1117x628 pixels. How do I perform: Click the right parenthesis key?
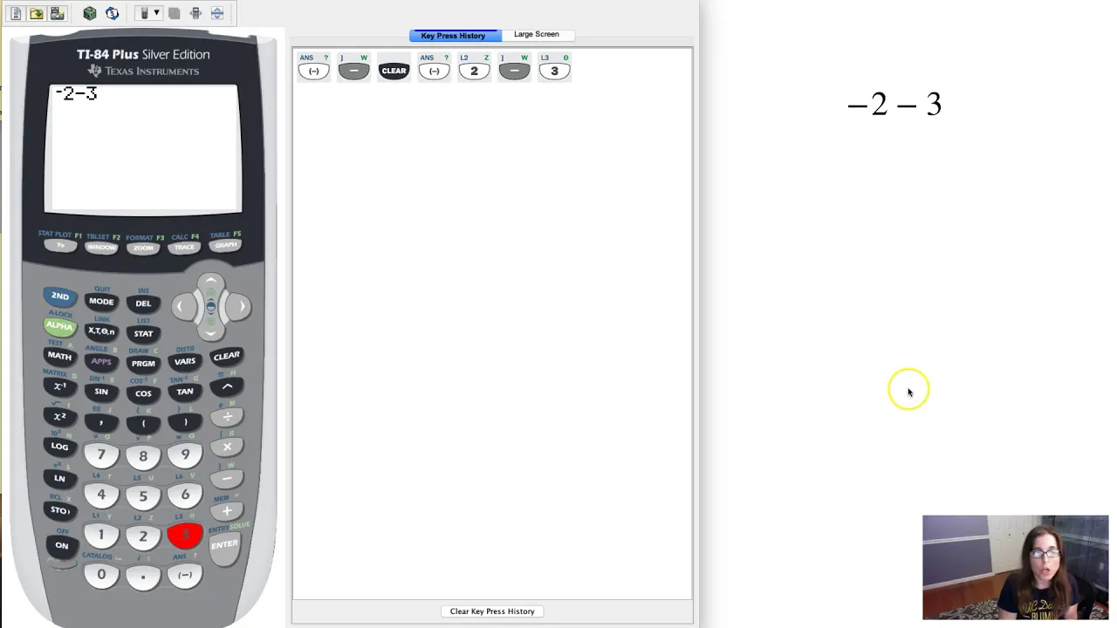[185, 422]
